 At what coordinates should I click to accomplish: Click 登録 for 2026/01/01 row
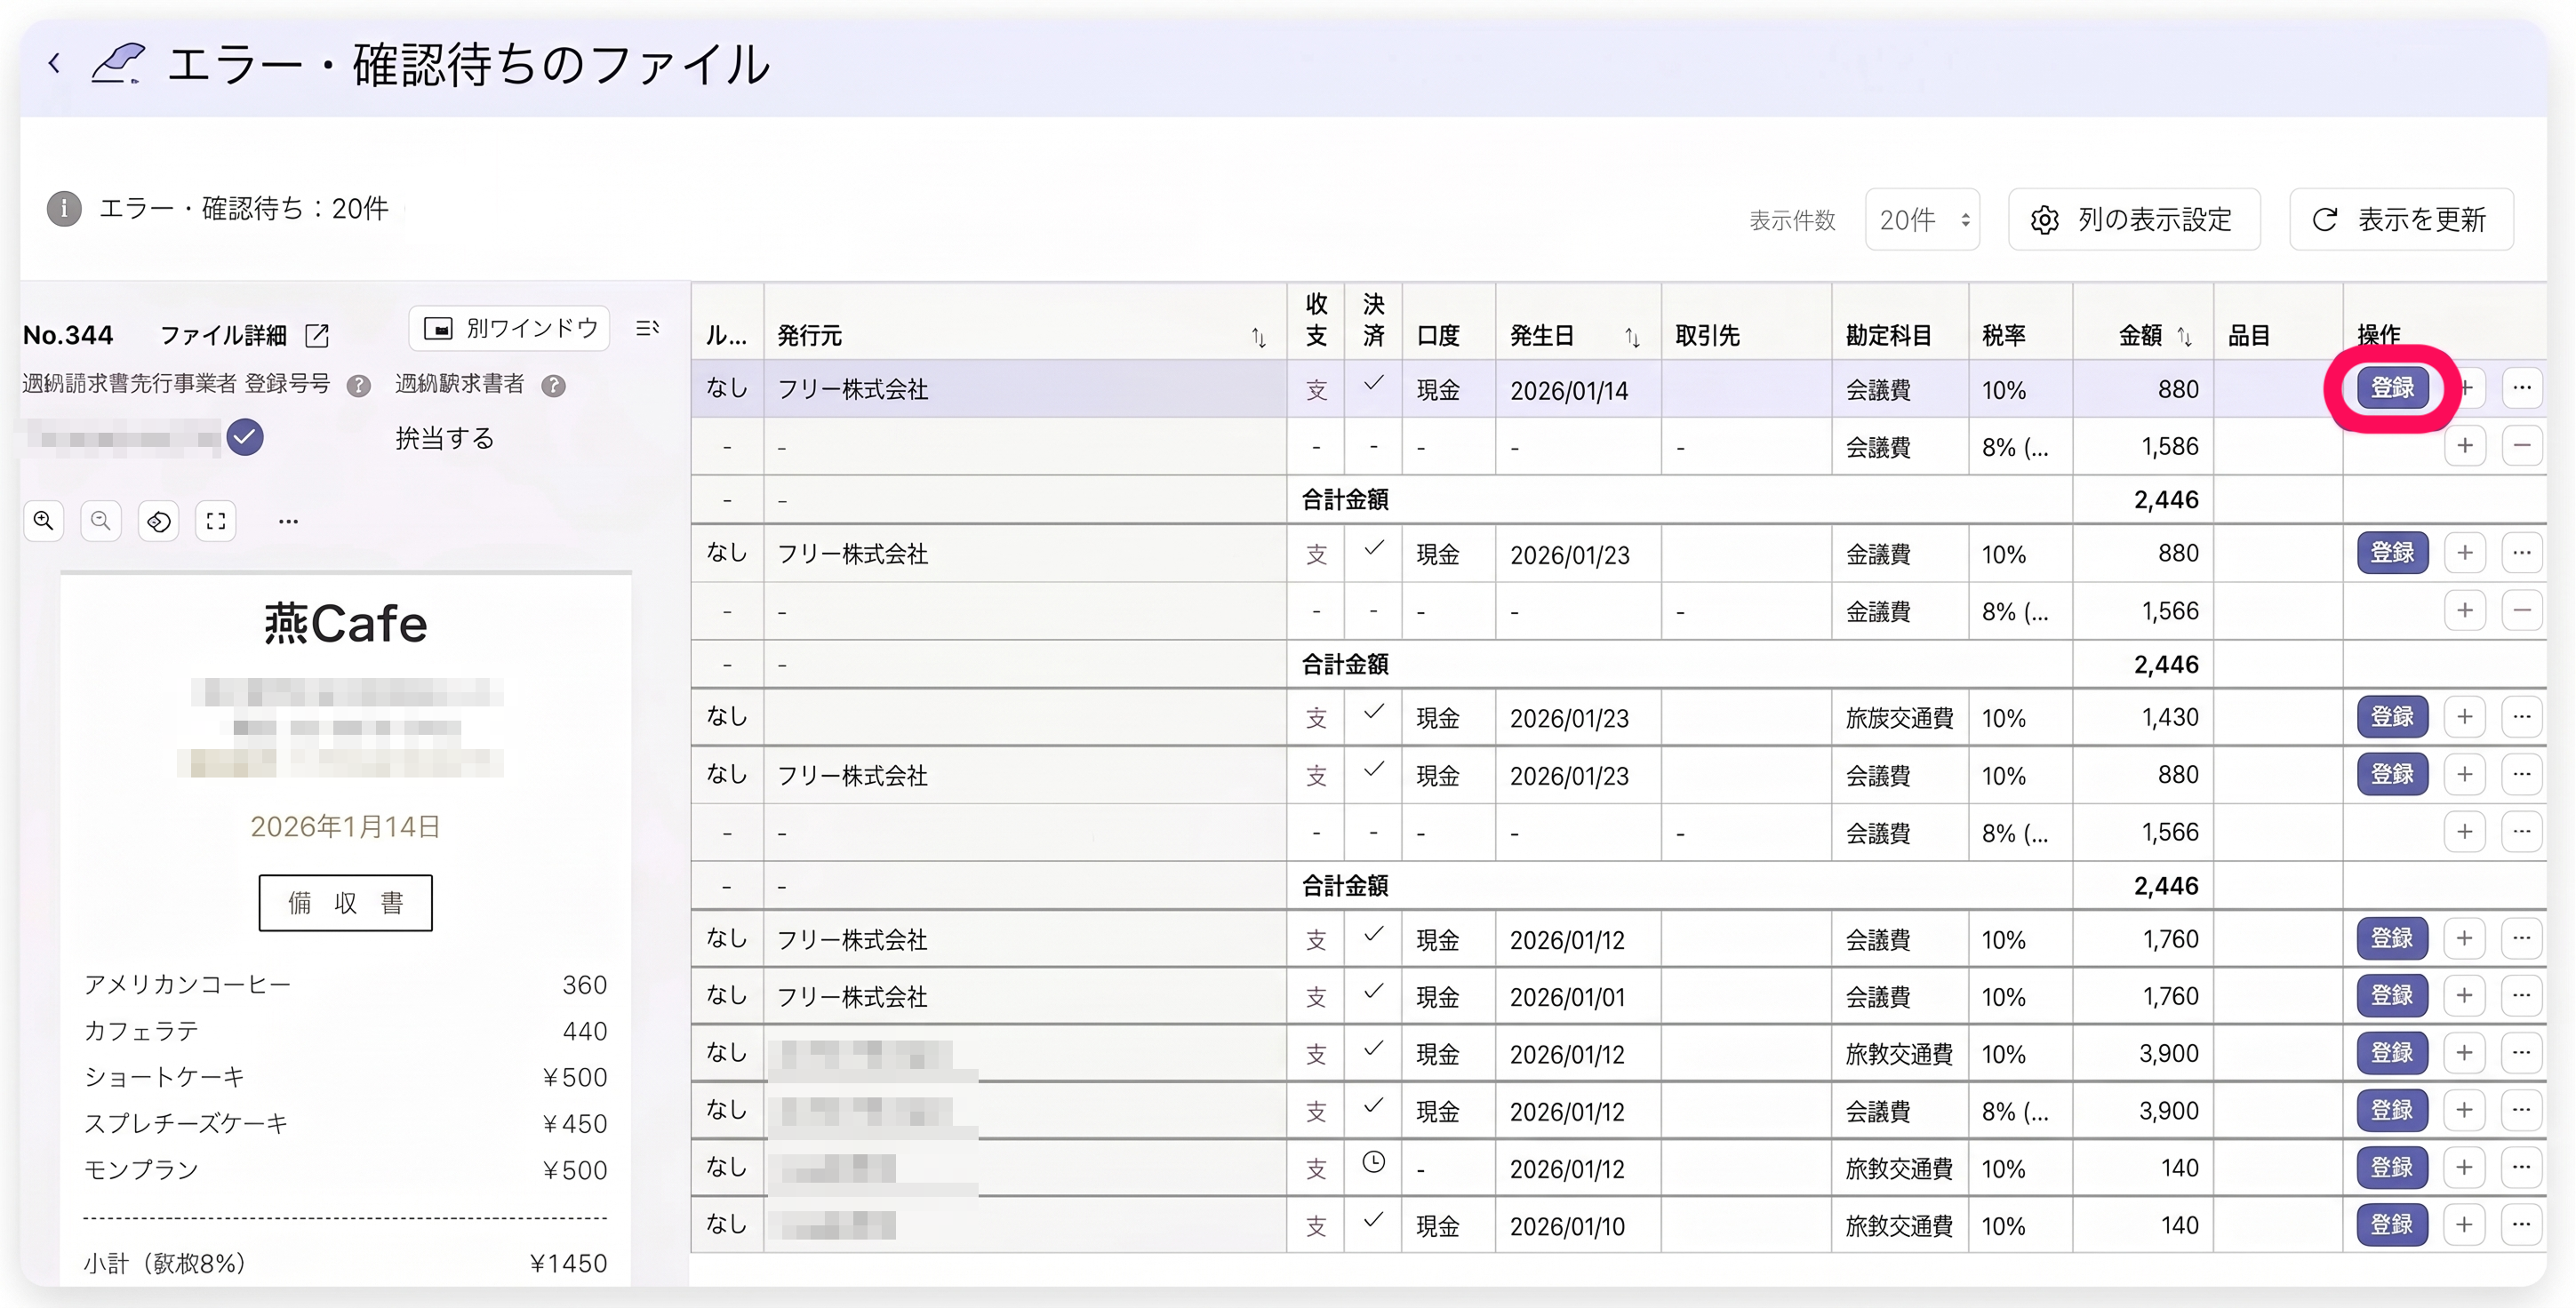click(x=2392, y=996)
